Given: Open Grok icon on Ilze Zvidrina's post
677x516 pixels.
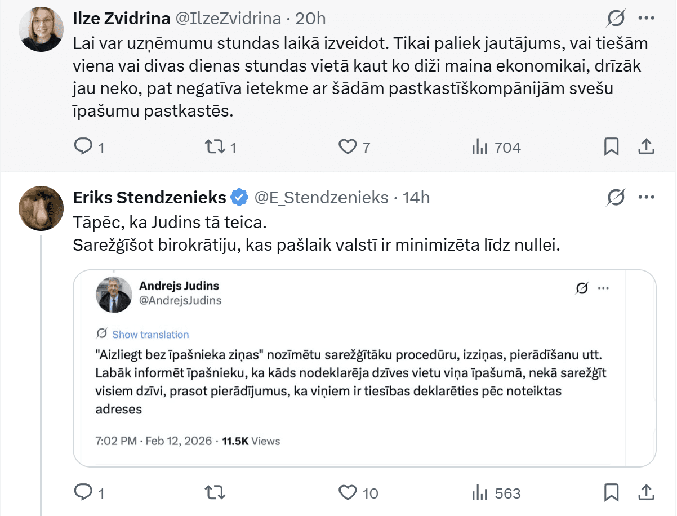Looking at the screenshot, I should coord(616,19).
